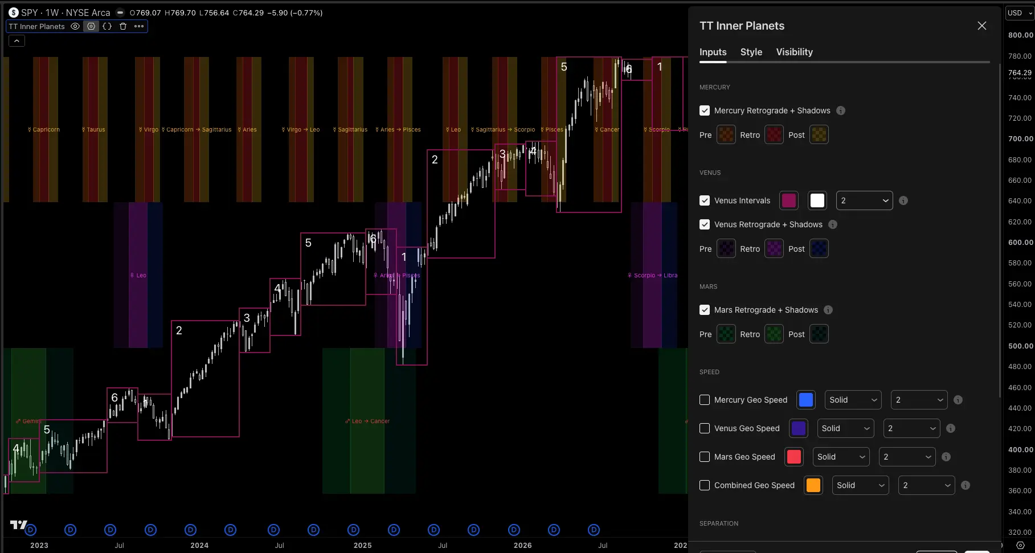
Task: Show info icon on Mercury Geo Speed row
Action: [x=958, y=400]
